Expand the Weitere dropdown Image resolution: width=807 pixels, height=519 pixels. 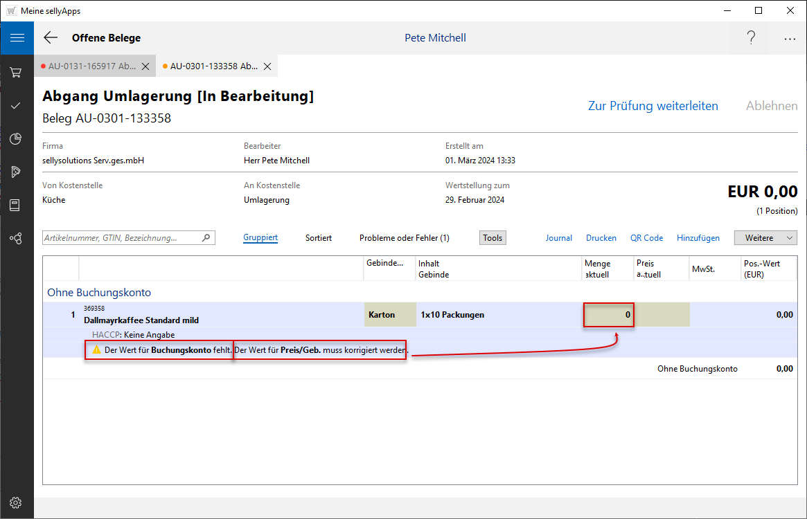765,237
